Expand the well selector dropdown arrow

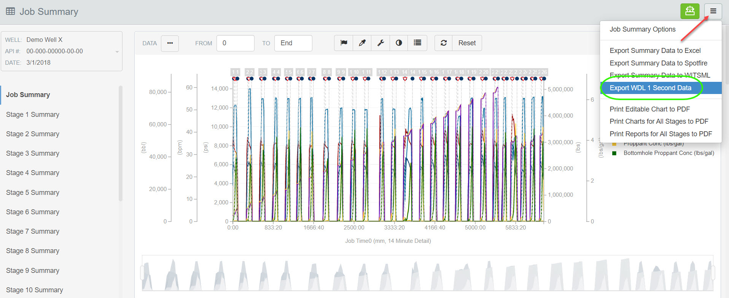pos(117,51)
